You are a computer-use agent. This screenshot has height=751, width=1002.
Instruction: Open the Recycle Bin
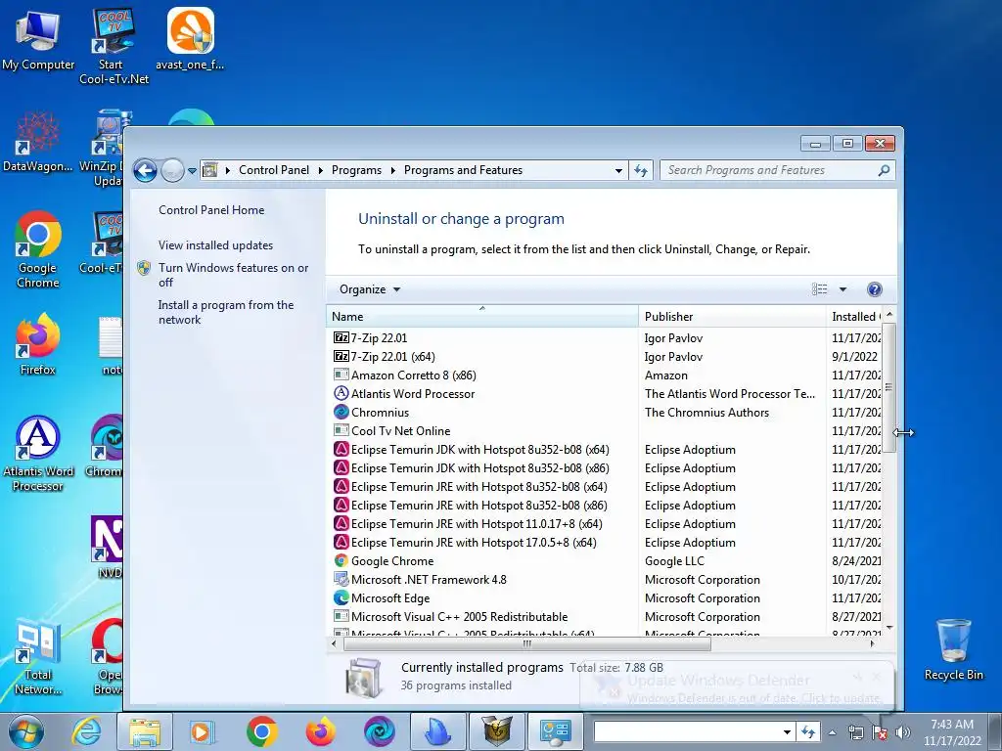(x=953, y=649)
